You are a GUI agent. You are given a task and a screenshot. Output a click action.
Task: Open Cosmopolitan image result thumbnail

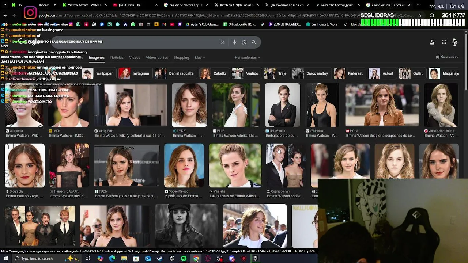coord(286,165)
